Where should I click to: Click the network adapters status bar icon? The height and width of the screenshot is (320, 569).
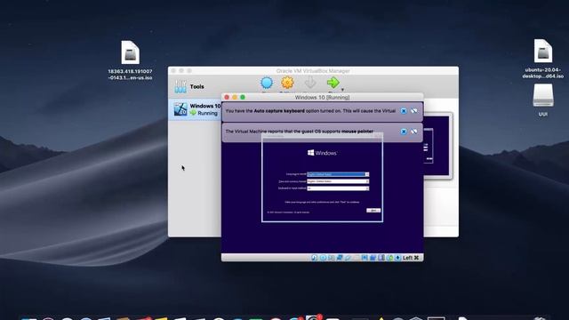(340, 258)
